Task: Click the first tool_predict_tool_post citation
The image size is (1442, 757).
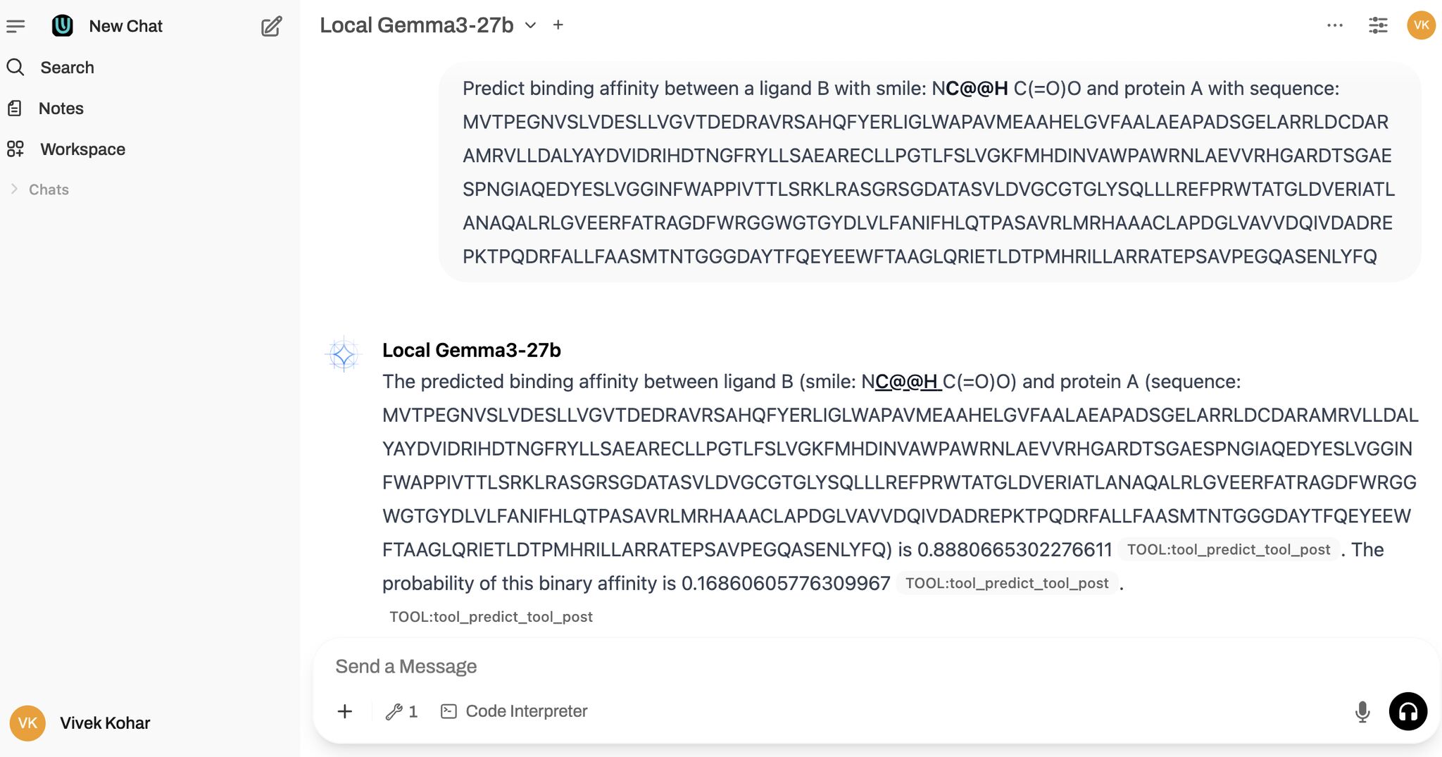Action: coord(1228,550)
